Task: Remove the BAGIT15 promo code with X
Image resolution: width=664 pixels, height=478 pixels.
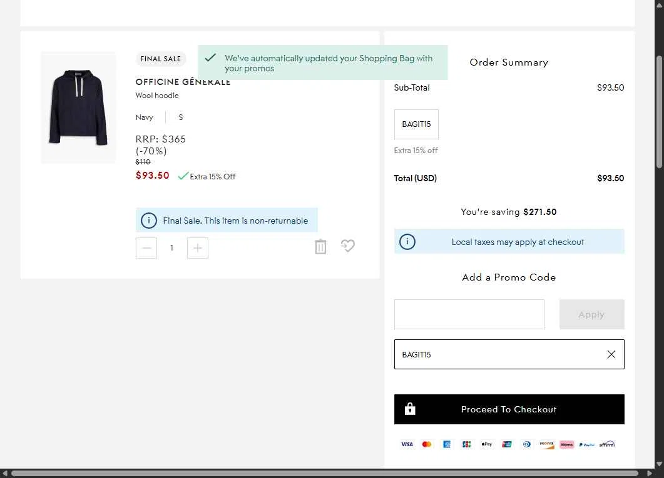Action: point(611,354)
